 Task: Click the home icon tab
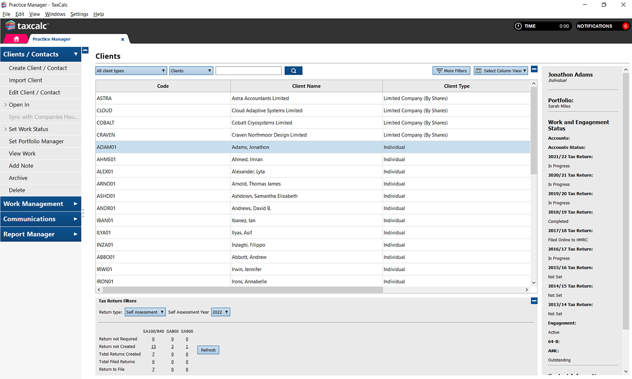pyautogui.click(x=16, y=39)
